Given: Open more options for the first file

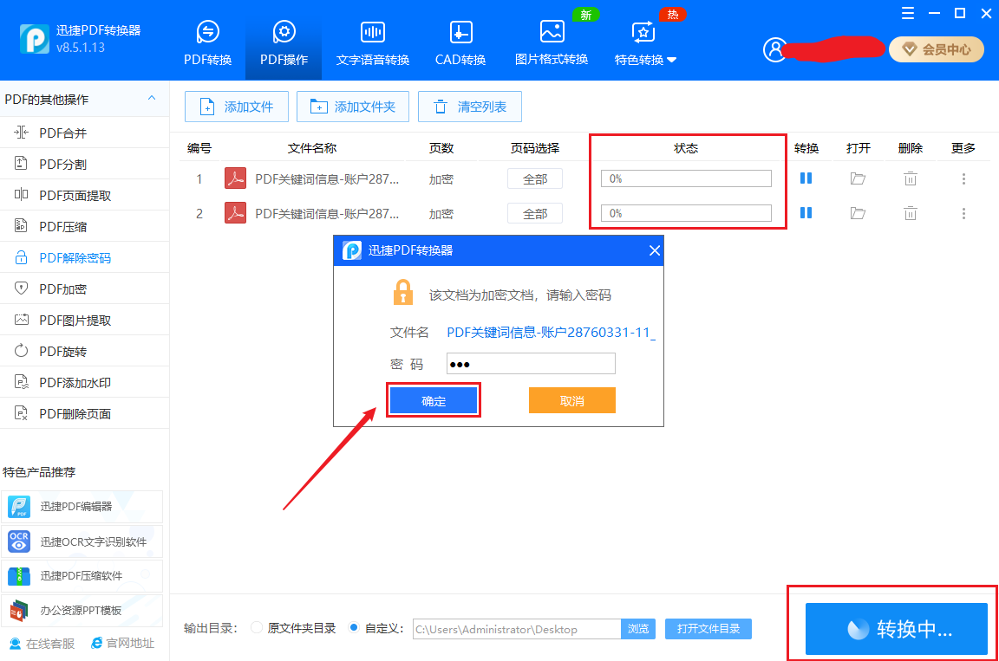Looking at the screenshot, I should (963, 178).
